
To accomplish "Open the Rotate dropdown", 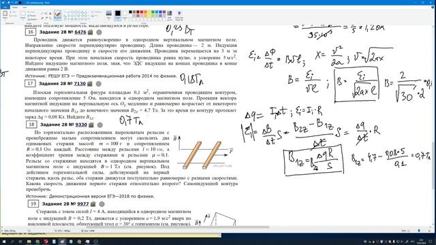I will coord(33,19).
